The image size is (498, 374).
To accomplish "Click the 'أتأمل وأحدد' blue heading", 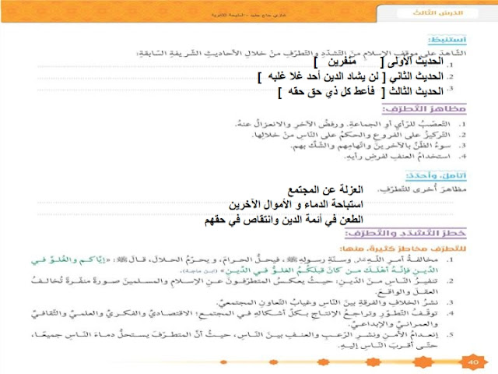I will (436, 175).
